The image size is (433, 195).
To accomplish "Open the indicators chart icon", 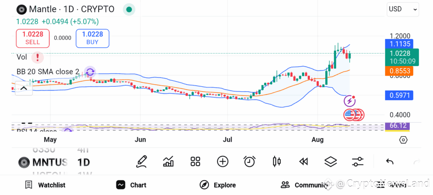I will point(168,162).
